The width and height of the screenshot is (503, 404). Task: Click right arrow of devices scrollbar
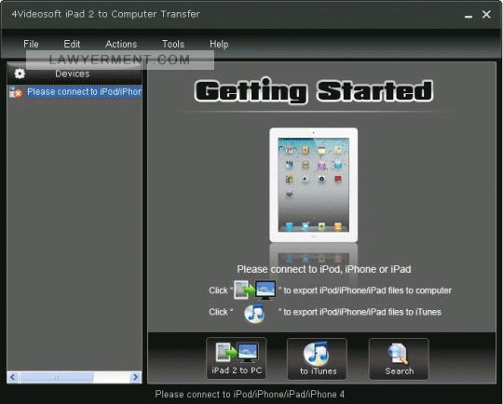136,377
